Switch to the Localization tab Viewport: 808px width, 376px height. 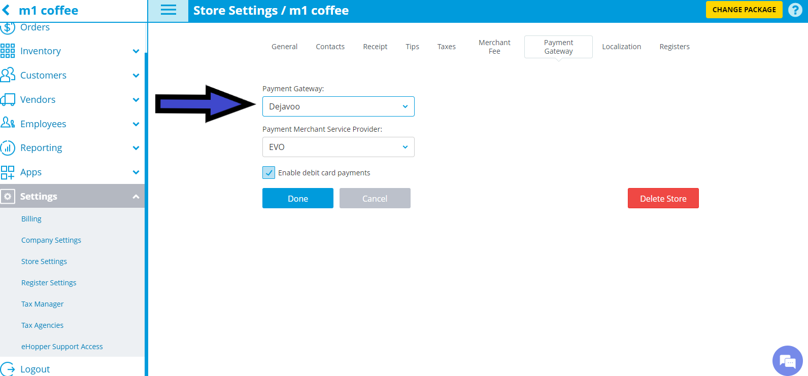(622, 47)
